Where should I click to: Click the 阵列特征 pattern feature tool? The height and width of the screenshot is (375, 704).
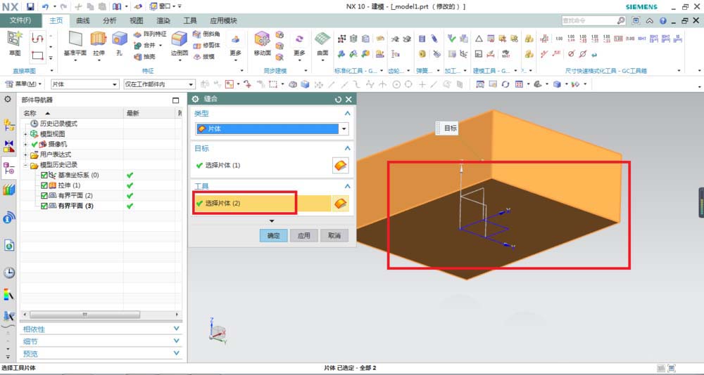[x=150, y=34]
